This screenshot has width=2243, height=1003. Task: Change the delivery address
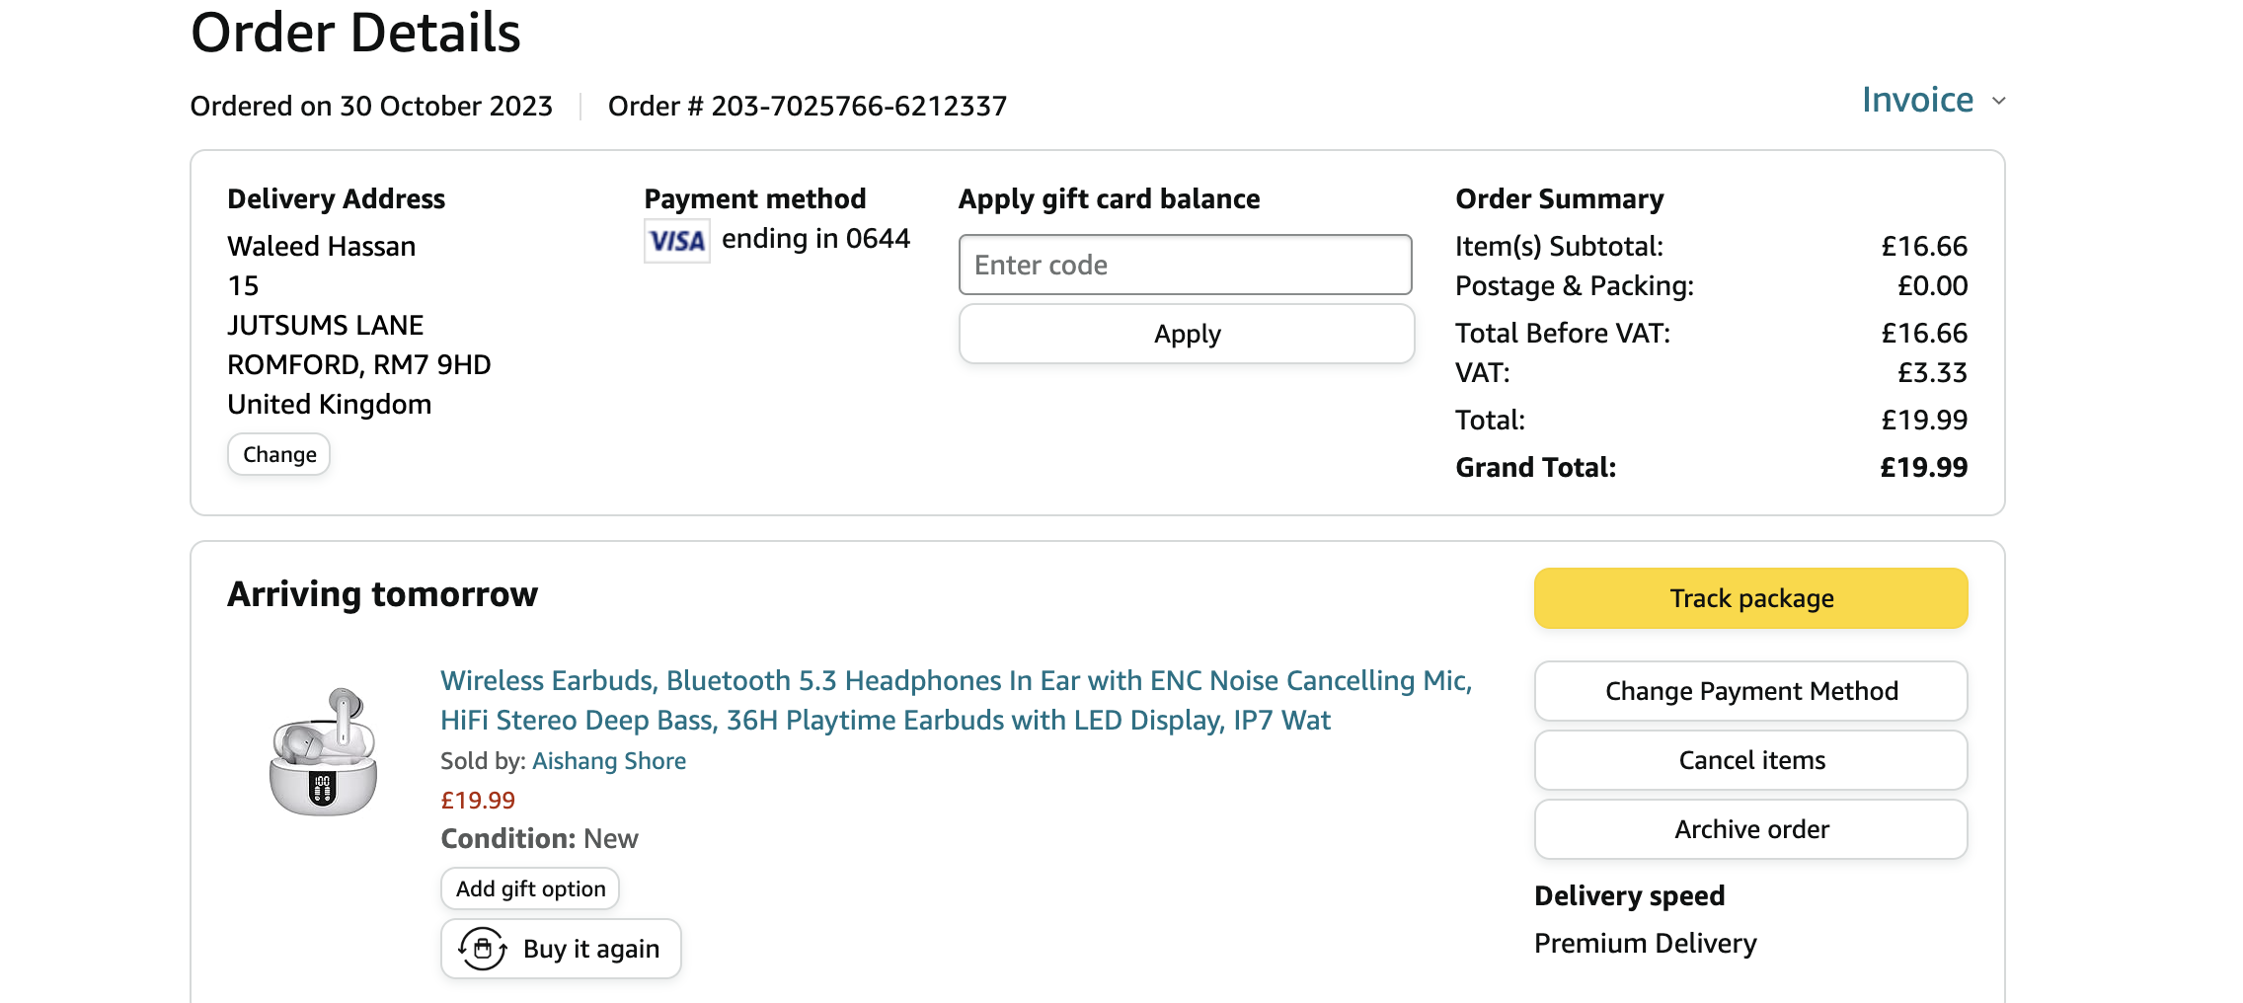(x=279, y=454)
